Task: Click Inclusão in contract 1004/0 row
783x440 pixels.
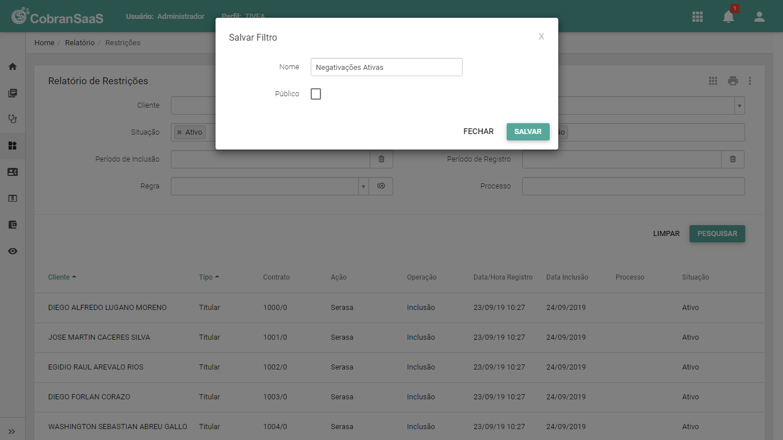Action: (421, 427)
